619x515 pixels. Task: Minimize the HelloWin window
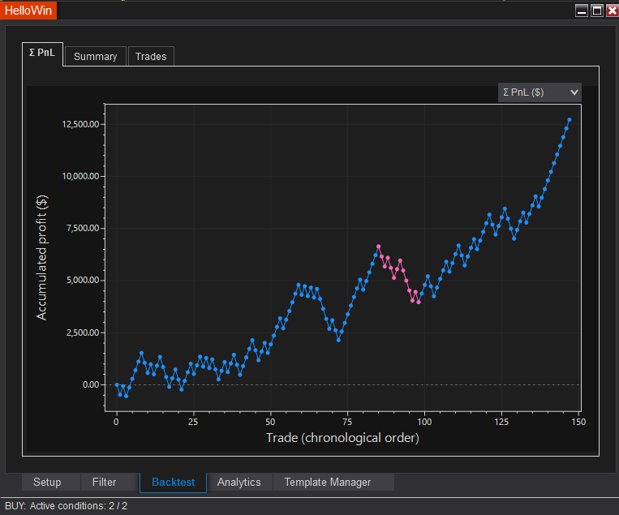(x=581, y=11)
